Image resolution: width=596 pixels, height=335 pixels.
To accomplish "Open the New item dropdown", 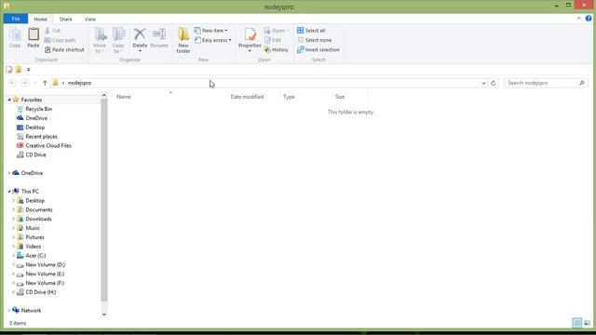I will pos(211,31).
